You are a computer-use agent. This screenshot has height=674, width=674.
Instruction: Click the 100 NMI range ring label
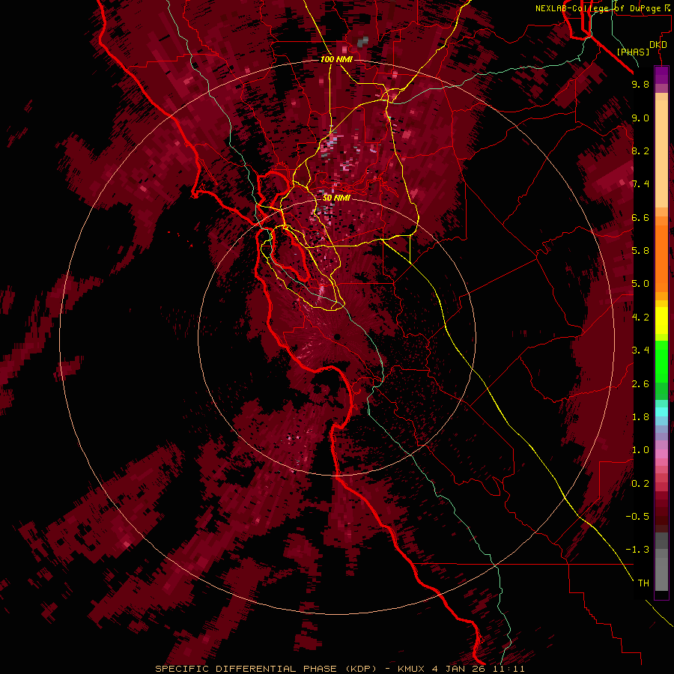point(336,59)
